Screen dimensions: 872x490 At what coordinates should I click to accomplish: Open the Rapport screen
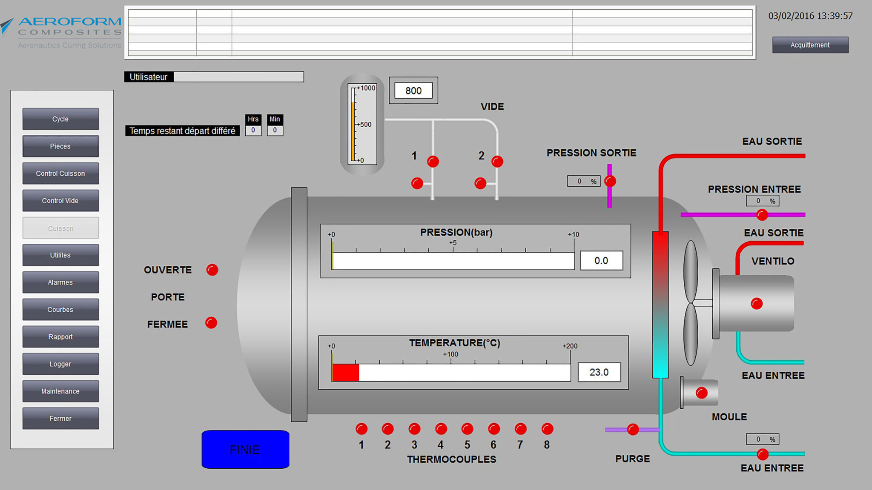pos(60,336)
